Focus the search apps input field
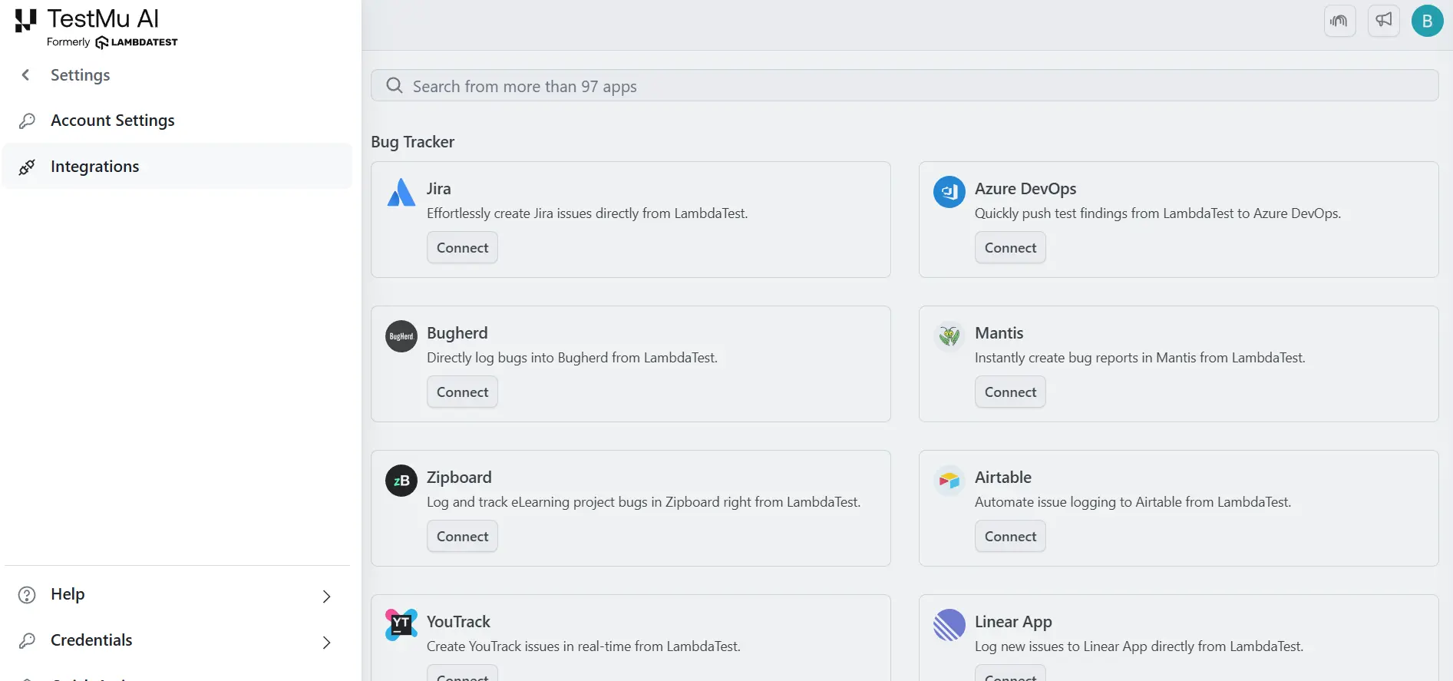This screenshot has height=681, width=1453. 904,85
